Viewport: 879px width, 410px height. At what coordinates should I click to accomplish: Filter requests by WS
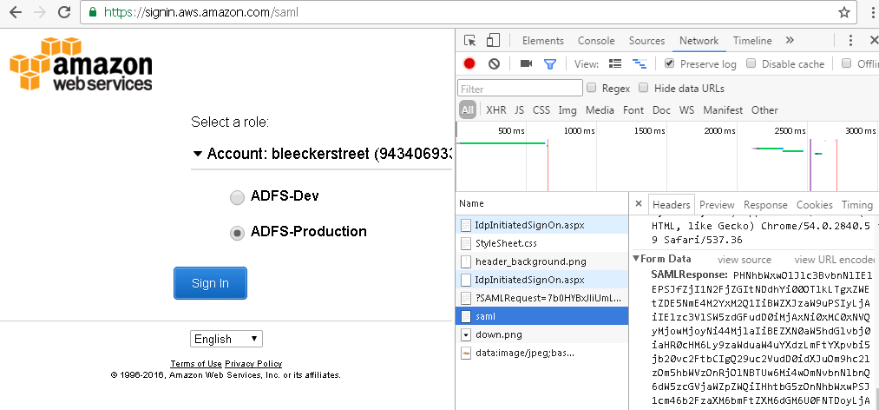tap(686, 110)
